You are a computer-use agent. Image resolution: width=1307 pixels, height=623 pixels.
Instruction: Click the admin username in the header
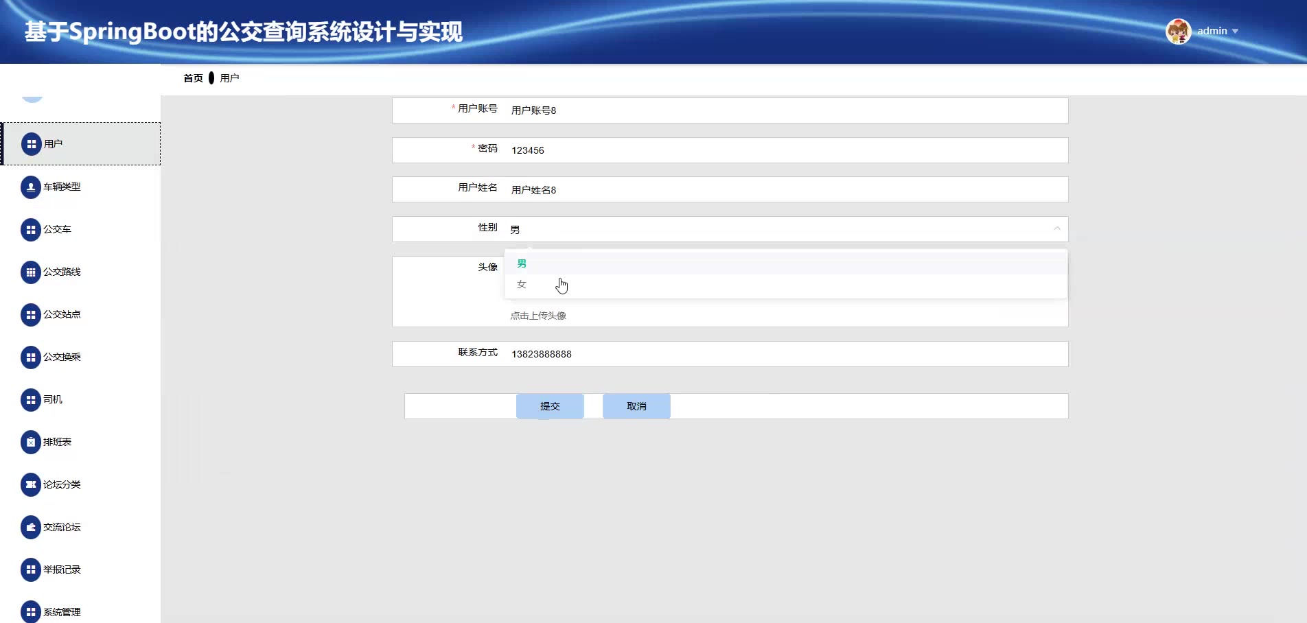click(1212, 31)
